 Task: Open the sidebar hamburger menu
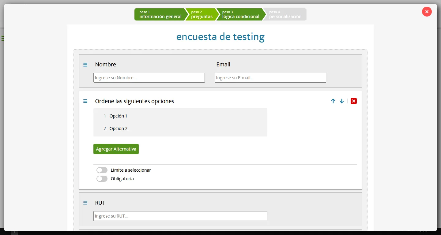tap(3, 38)
